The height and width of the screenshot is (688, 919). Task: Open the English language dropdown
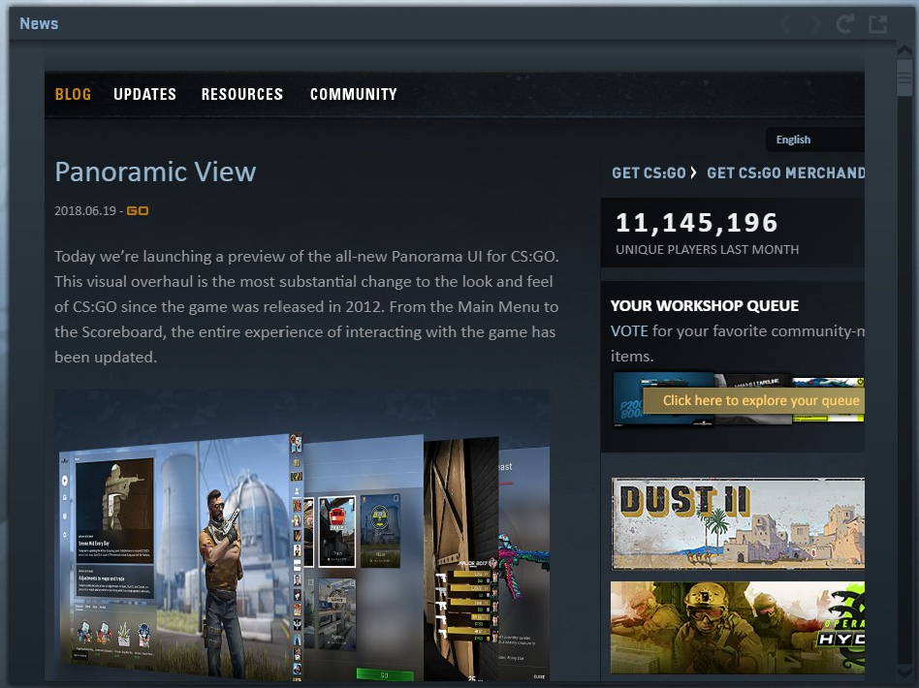[815, 140]
